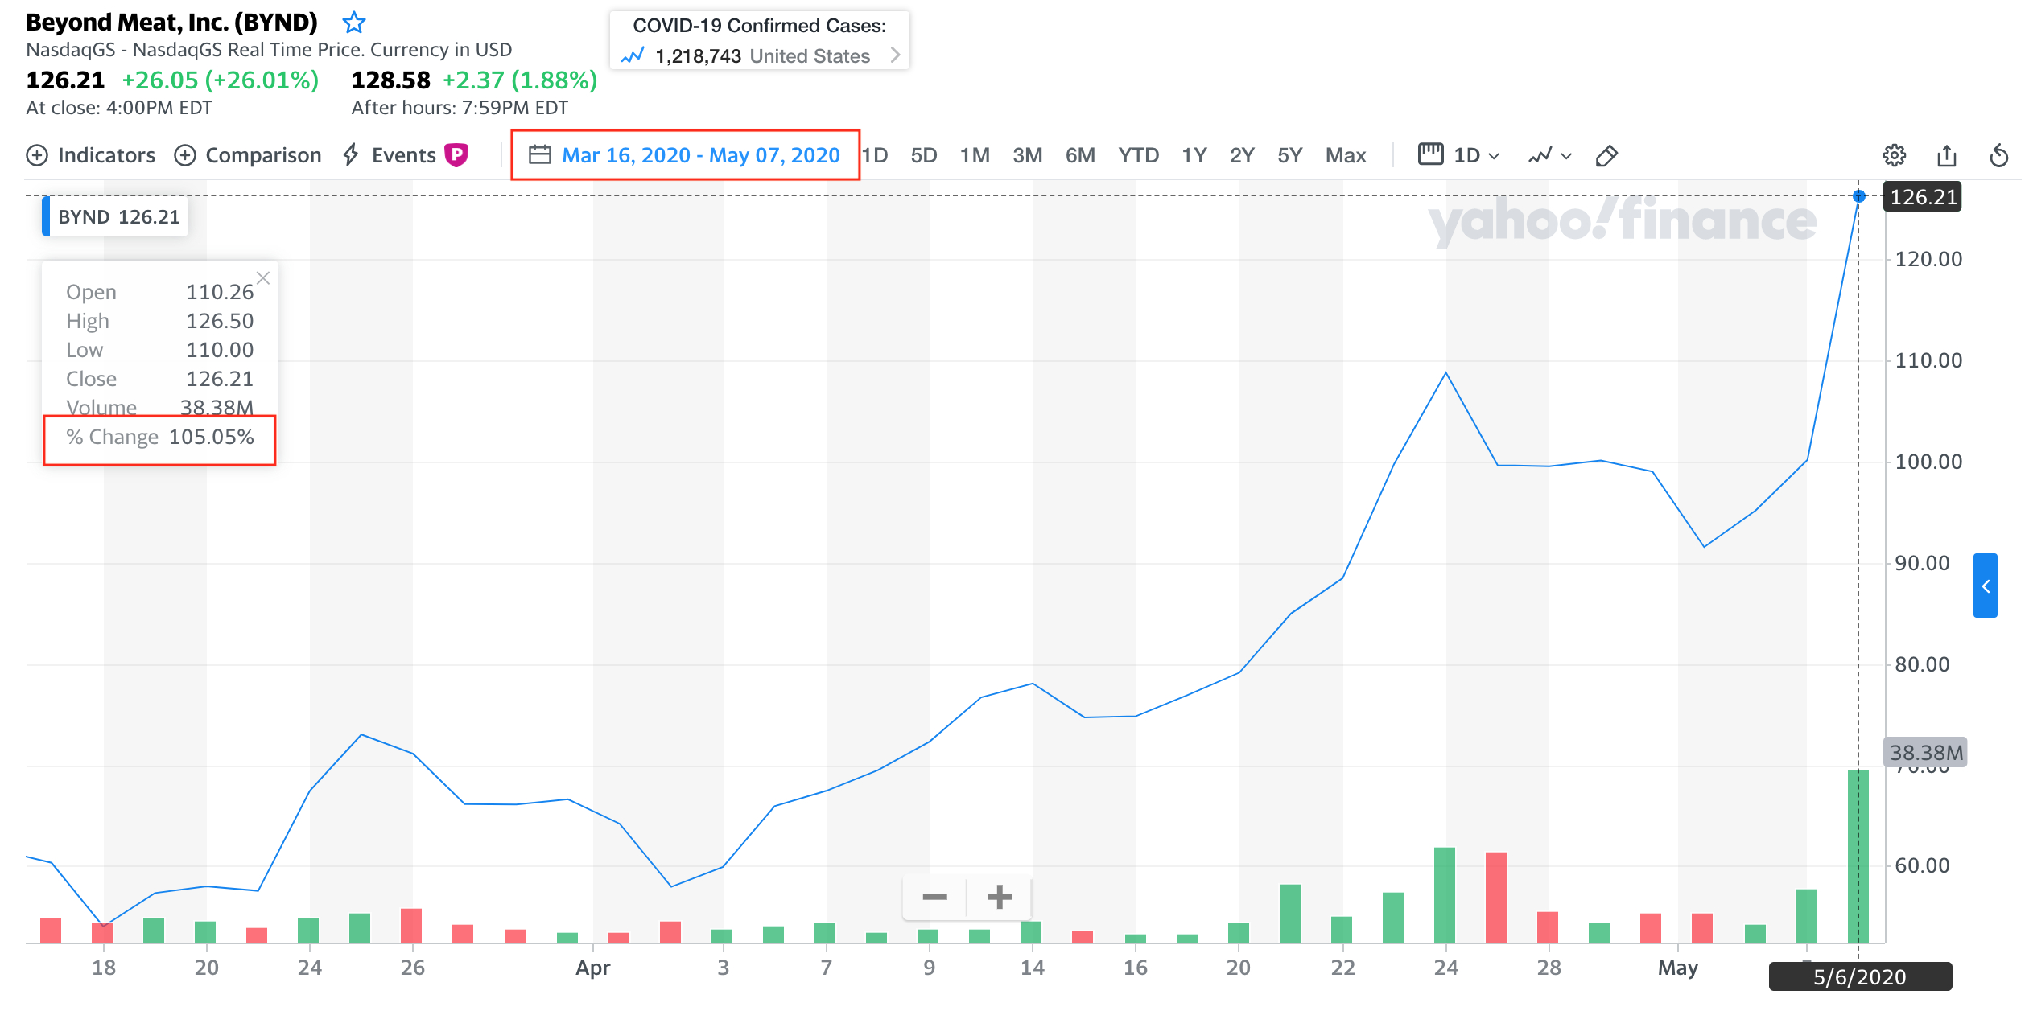Add BYND to watchlist via star icon

(x=353, y=23)
